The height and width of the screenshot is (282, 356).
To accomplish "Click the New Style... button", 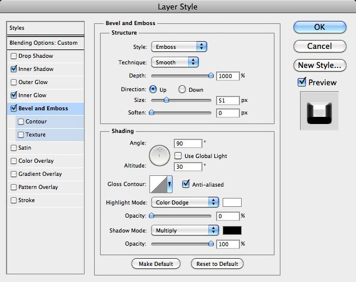I will tap(320, 65).
